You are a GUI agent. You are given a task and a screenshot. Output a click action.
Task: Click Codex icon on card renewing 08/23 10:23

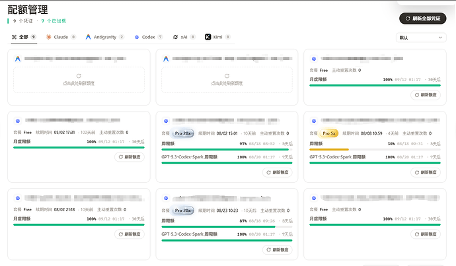[x=166, y=198]
